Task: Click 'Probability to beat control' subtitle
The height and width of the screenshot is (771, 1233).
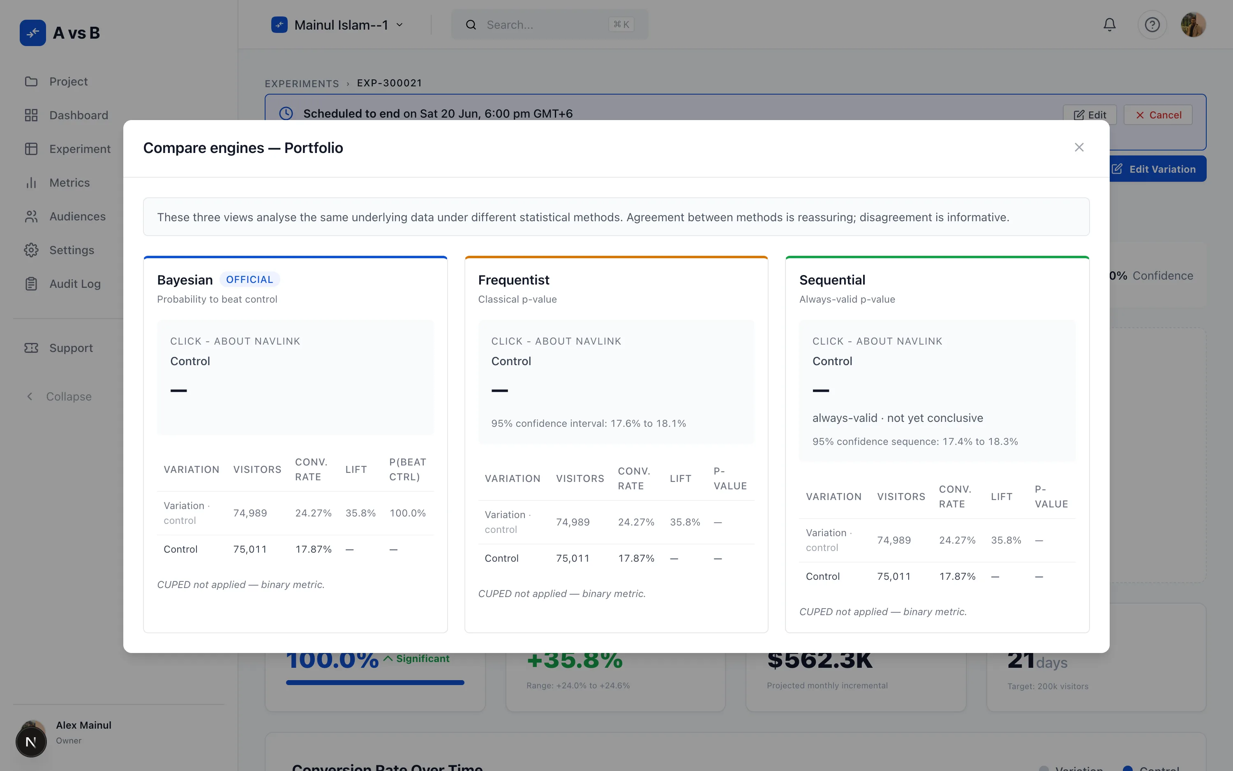Action: (x=217, y=299)
